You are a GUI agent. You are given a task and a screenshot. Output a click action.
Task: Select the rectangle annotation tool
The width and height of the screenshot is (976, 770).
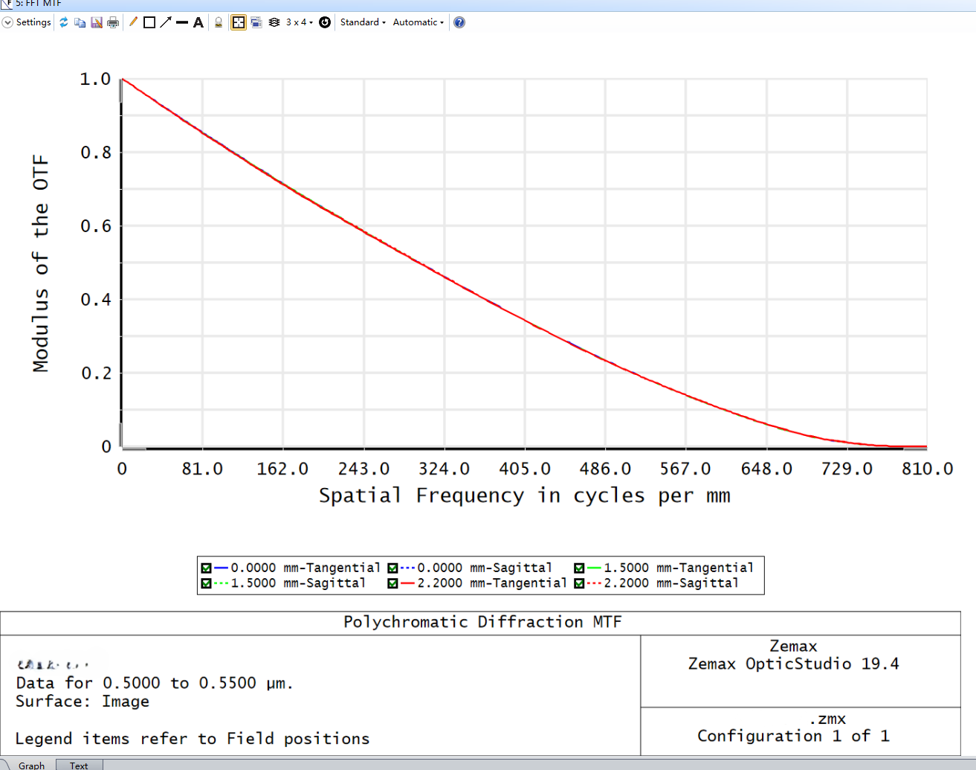(148, 22)
